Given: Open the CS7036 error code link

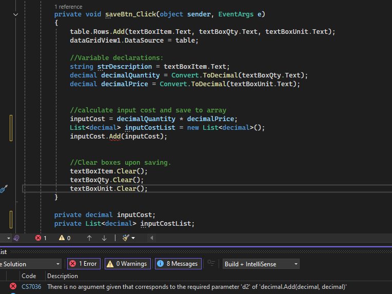Looking at the screenshot, I should [31, 287].
